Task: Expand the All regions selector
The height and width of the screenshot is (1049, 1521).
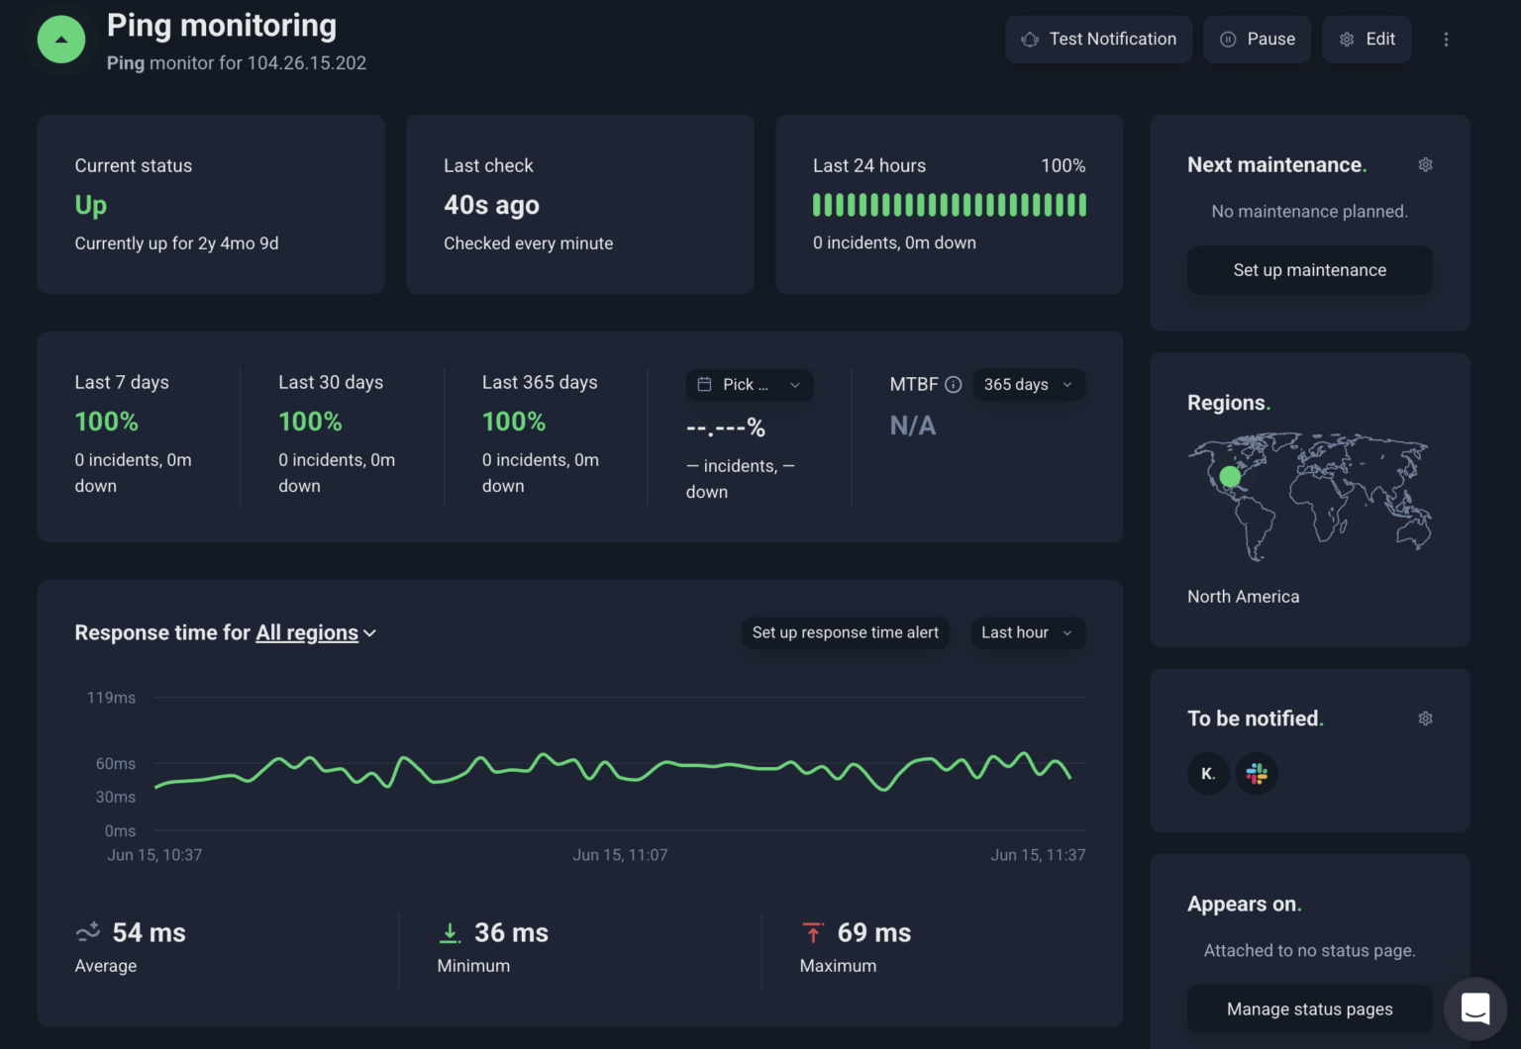Action: tap(316, 633)
